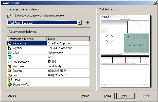Click the telephone icon beside Telefon
Screen dimensions: 158x102
[10, 71]
